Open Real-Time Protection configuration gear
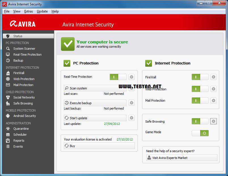Image resolution: width=228 pixels, height=176 pixels. (131, 77)
